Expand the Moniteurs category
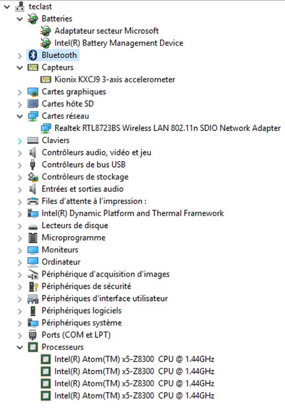Viewport: 285px width, 408px height. [x=20, y=250]
